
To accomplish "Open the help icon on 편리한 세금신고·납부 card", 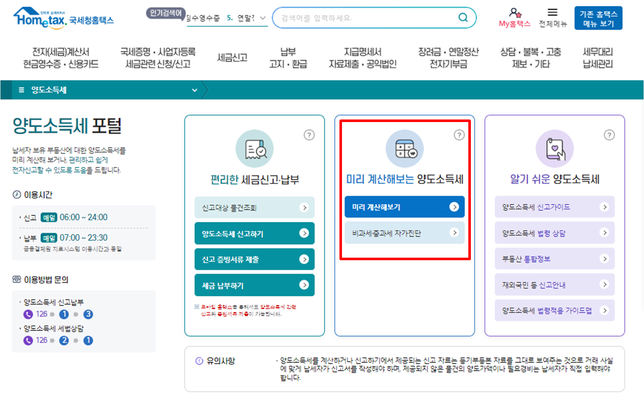I will point(309,135).
